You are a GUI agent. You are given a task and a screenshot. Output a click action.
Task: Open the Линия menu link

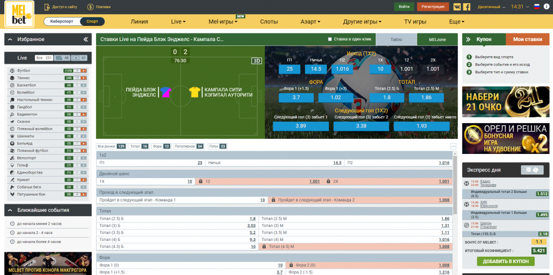coord(139,22)
